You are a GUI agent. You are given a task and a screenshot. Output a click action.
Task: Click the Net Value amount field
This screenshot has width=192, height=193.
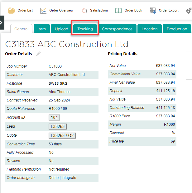coord(166,66)
